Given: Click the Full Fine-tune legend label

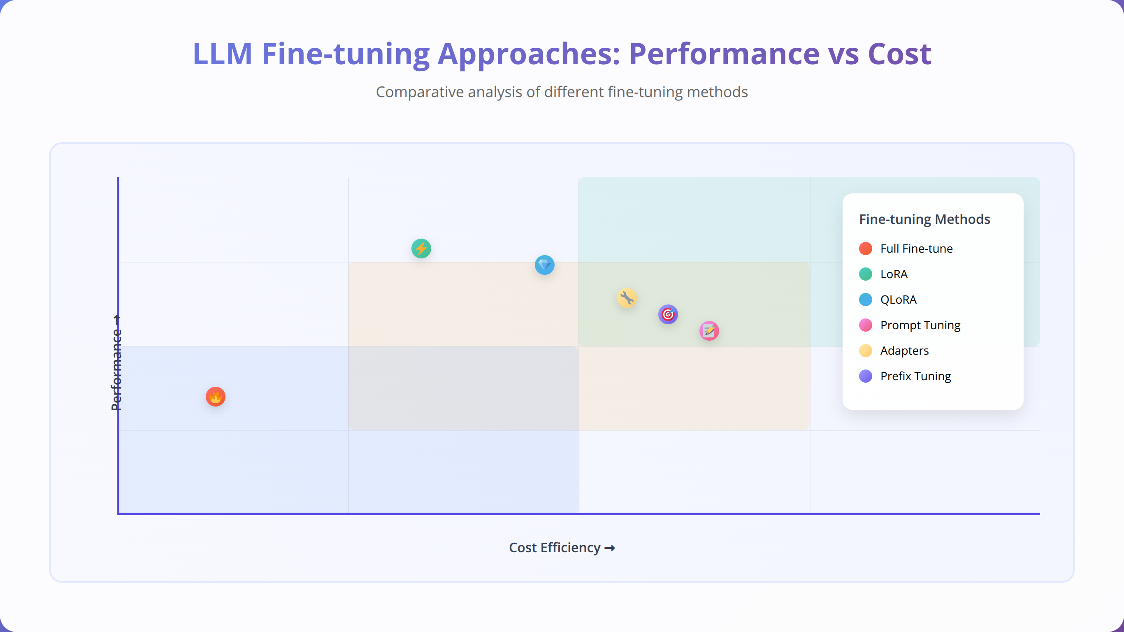Looking at the screenshot, I should pyautogui.click(x=916, y=249).
